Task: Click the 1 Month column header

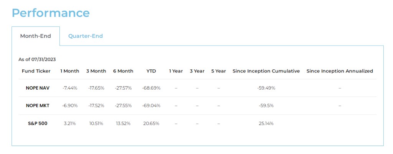Action: (70, 71)
